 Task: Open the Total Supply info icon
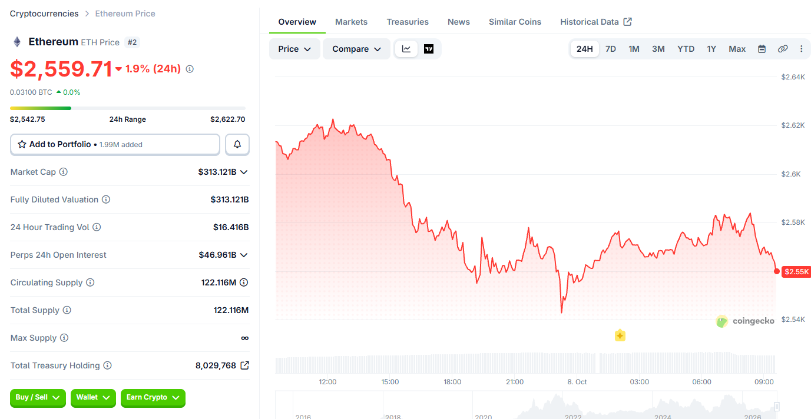(67, 310)
